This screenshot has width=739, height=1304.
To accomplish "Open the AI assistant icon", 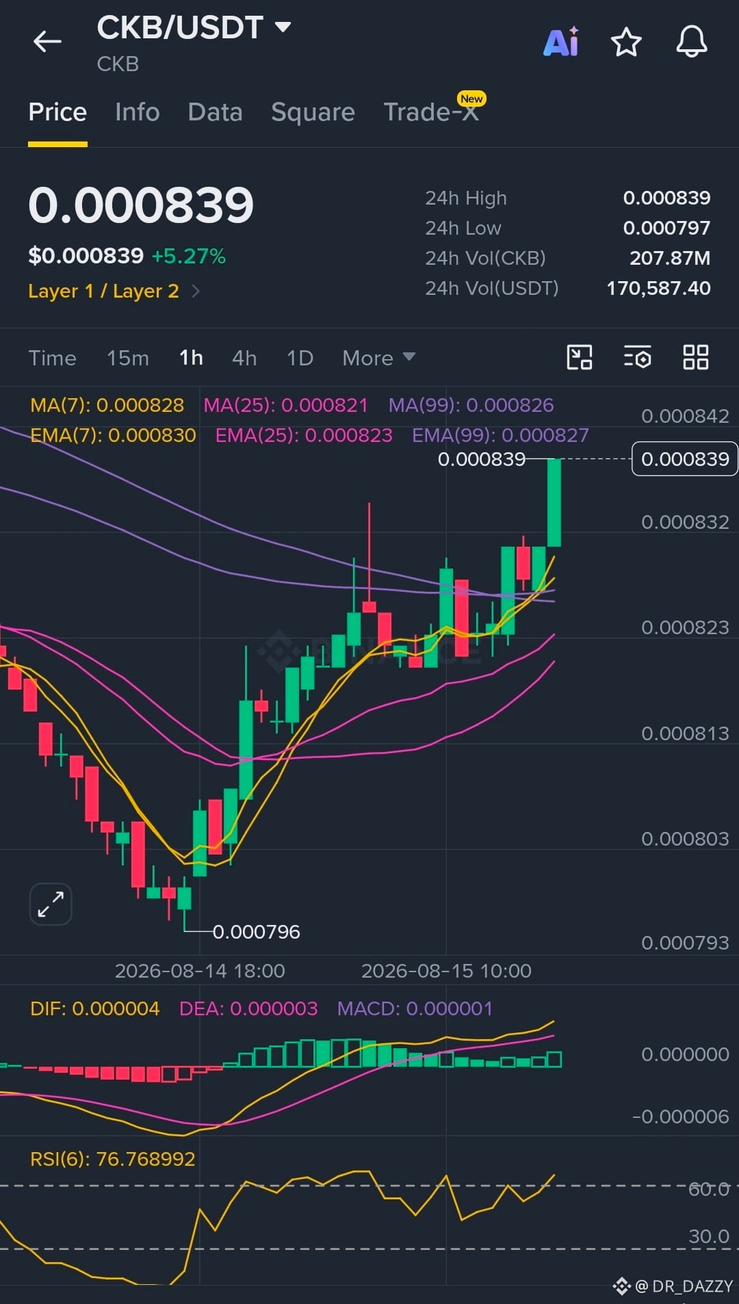I will click(561, 42).
